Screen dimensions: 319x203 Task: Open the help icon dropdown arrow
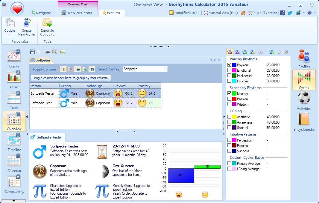[315, 13]
